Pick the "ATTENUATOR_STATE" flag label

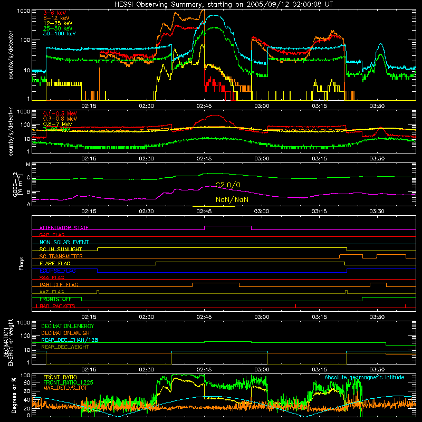click(64, 228)
